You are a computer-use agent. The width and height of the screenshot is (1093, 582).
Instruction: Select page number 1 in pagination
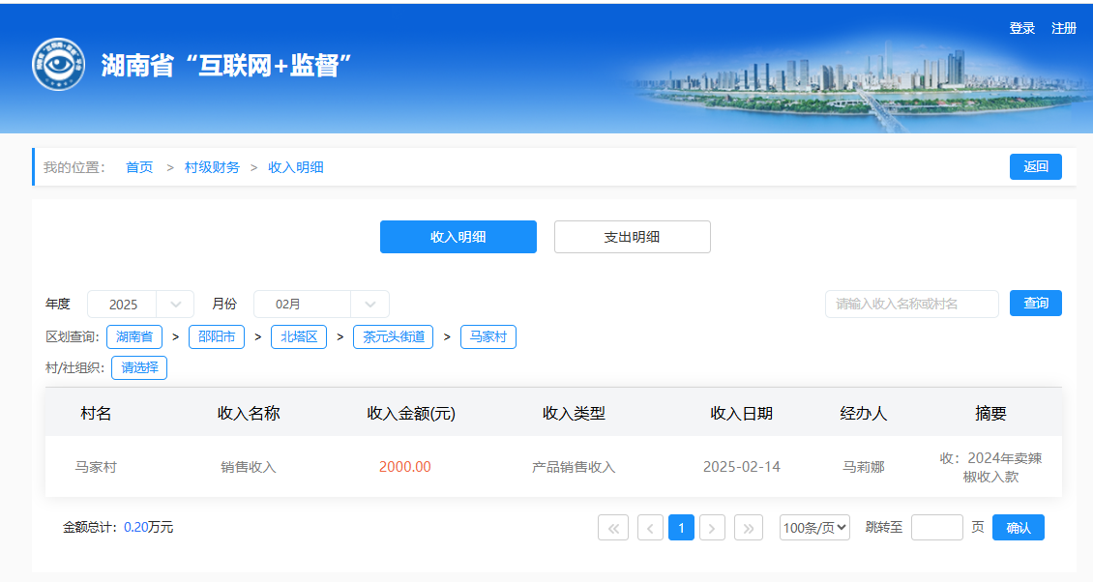point(681,528)
